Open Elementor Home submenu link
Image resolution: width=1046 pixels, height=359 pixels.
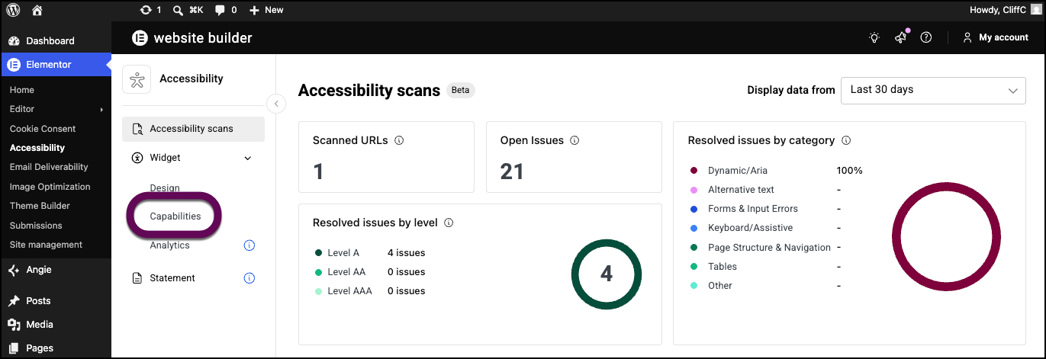point(22,90)
